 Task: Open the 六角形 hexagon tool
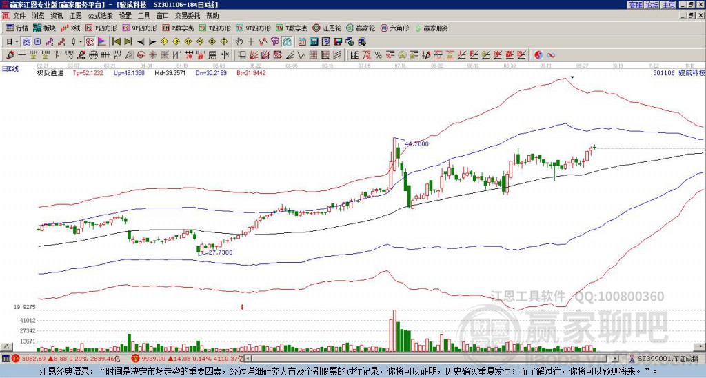395,28
